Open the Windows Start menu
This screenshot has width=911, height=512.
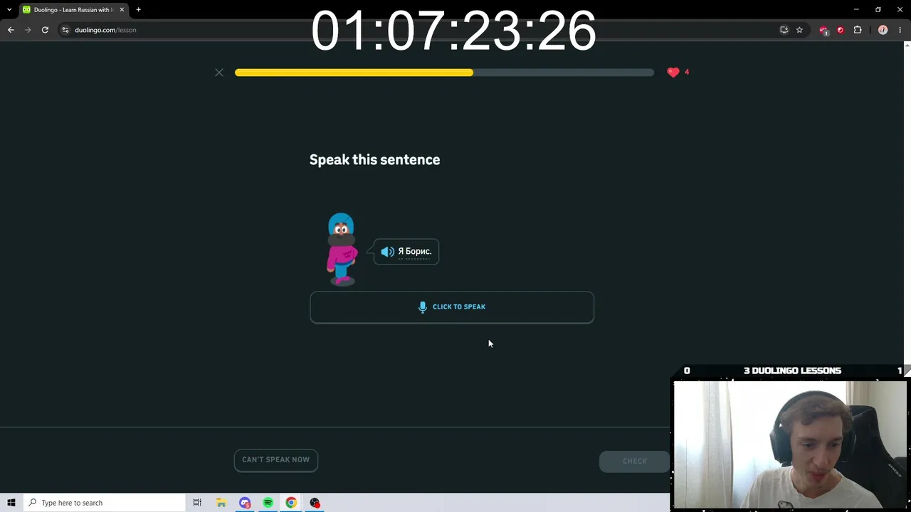pyautogui.click(x=11, y=503)
